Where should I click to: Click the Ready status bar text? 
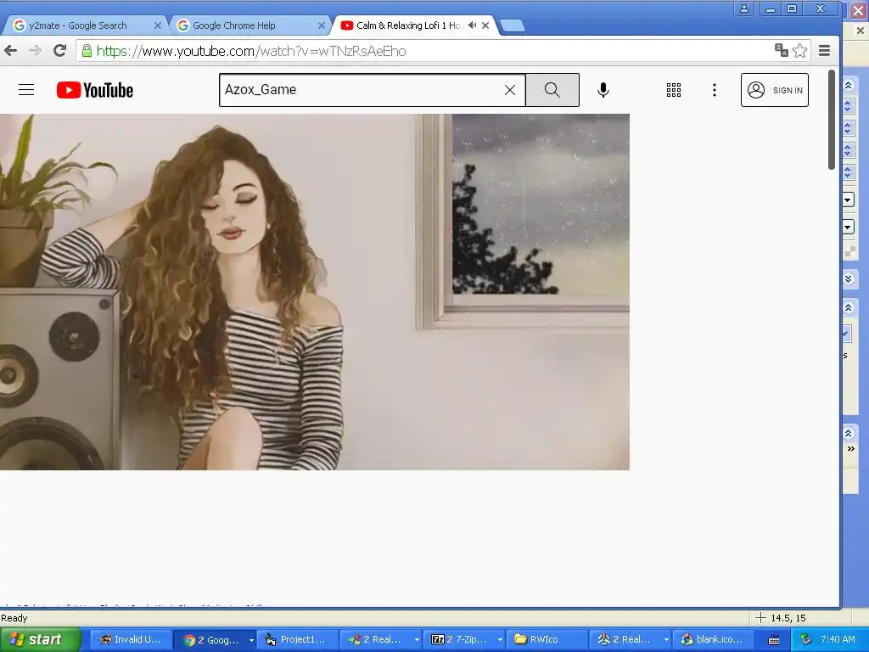point(14,618)
